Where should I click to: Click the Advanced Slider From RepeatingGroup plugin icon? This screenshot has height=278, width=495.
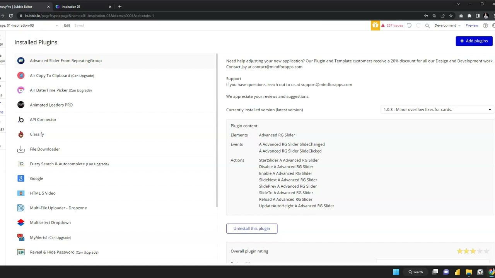(x=21, y=61)
